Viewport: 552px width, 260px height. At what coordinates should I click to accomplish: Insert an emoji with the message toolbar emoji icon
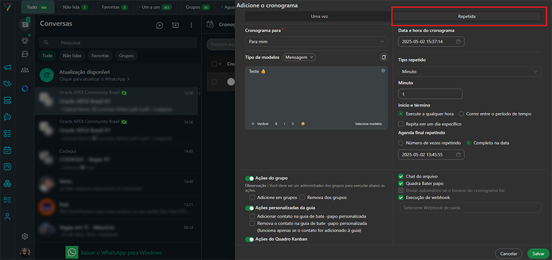click(303, 124)
